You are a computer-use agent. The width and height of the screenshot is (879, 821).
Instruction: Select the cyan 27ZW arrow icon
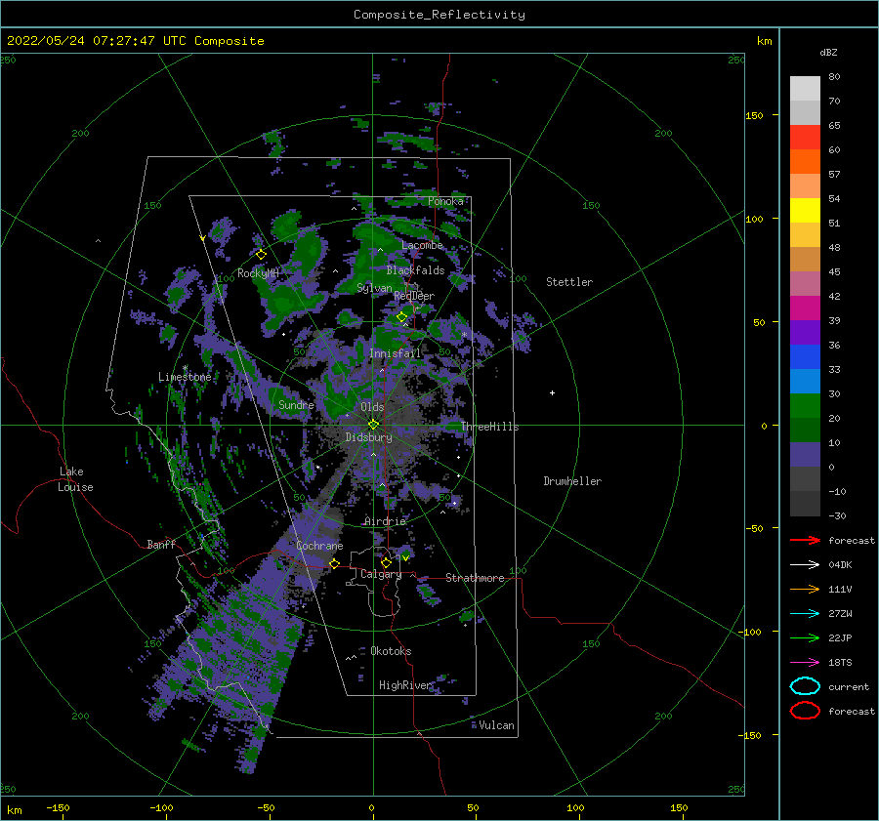coord(805,614)
